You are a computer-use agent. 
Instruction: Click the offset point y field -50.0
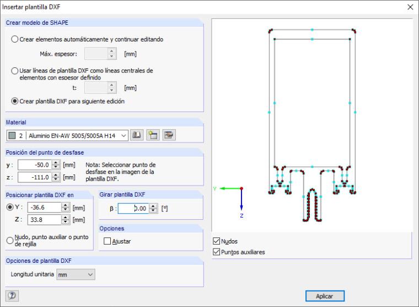[x=35, y=165]
